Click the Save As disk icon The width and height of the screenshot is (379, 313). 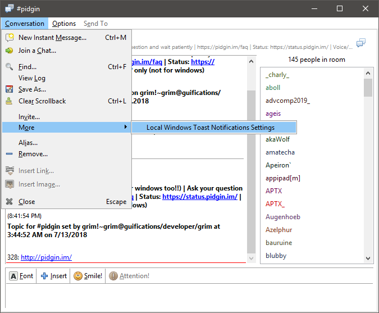coord(10,89)
